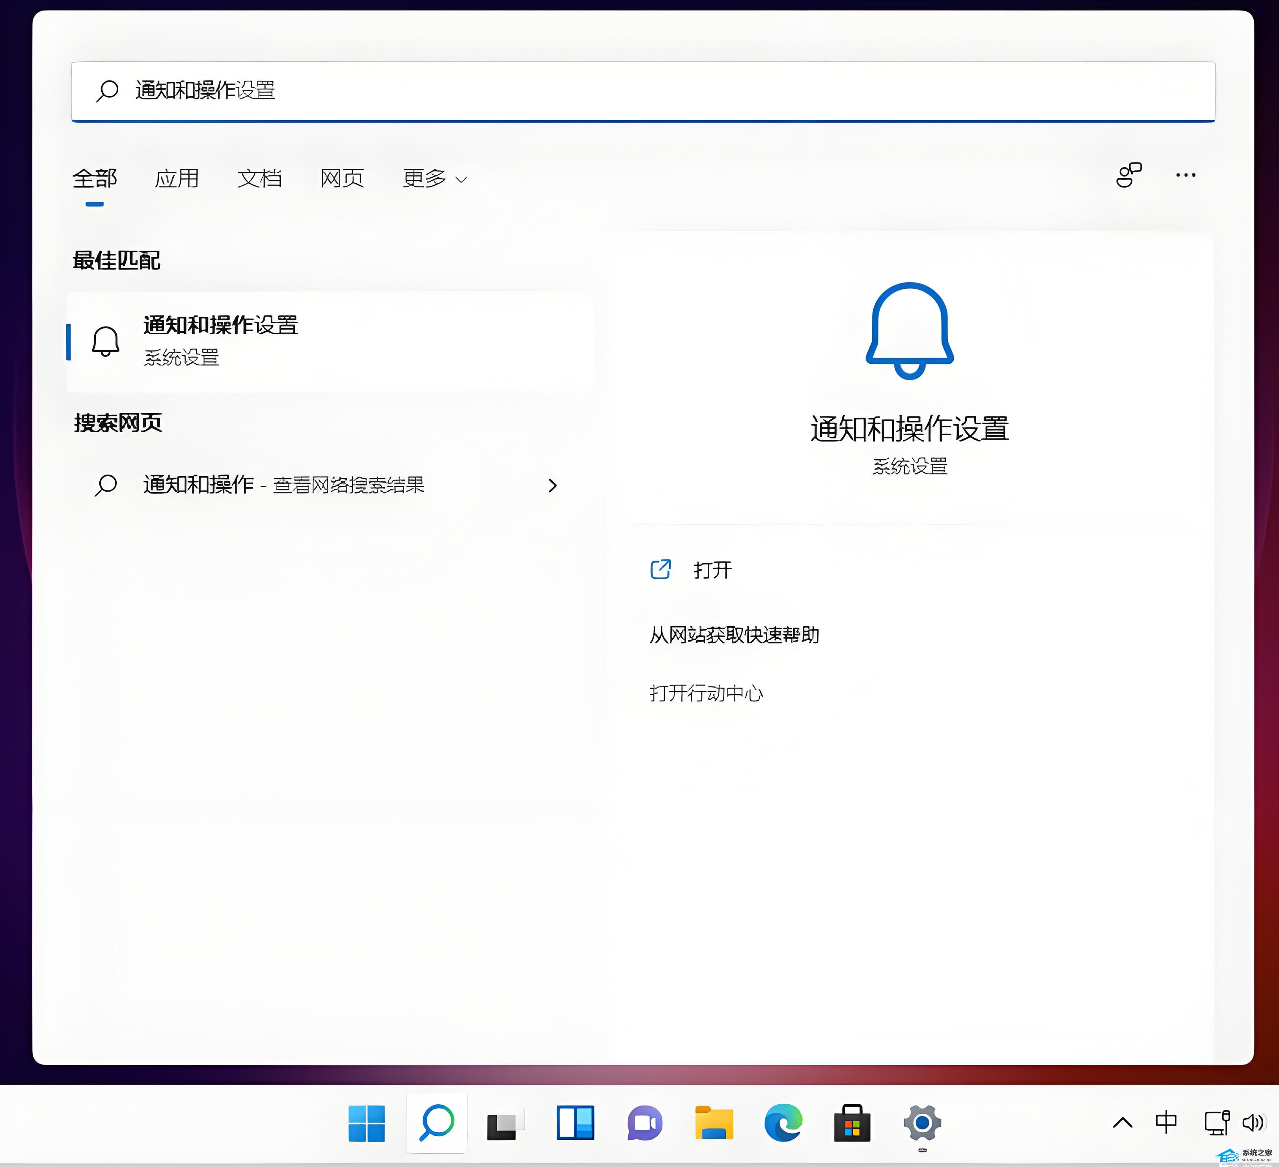Switch to the 文档 tab

(259, 179)
